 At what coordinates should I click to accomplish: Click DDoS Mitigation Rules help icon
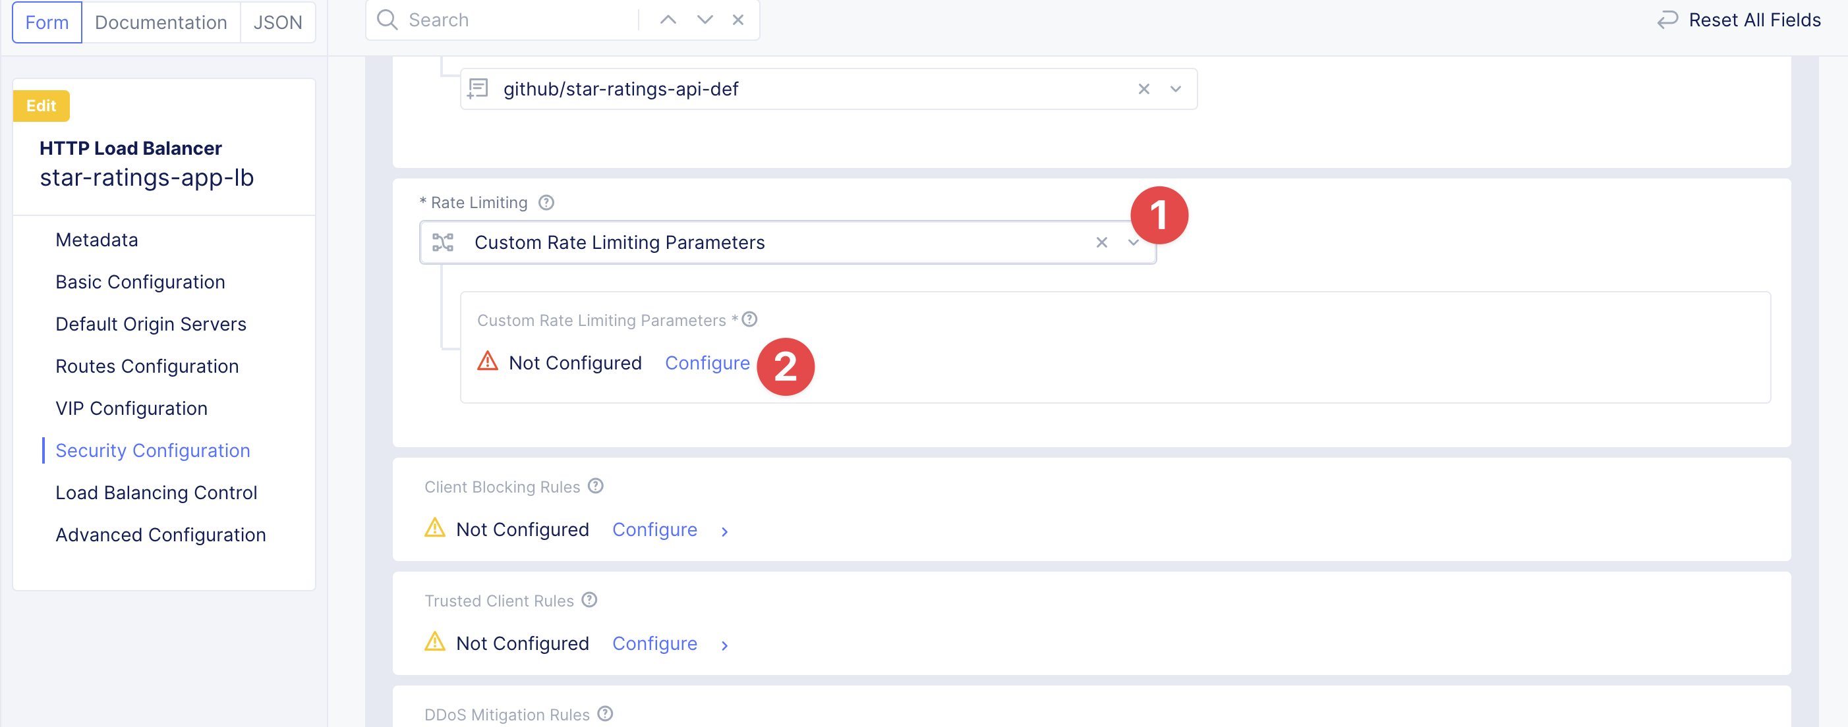coord(605,714)
